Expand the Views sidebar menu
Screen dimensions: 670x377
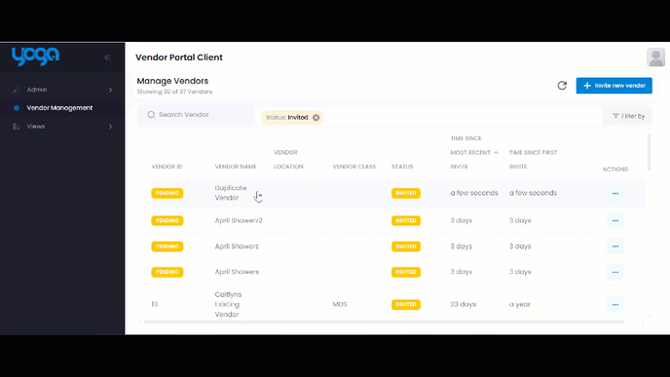pos(62,127)
